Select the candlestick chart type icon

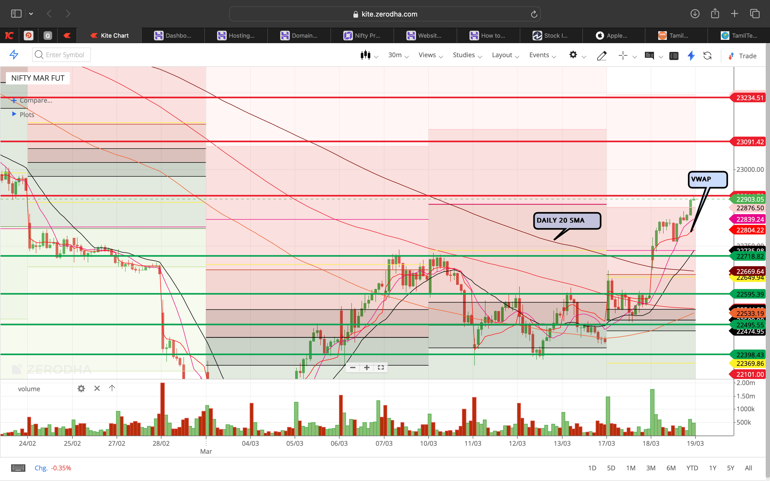[366, 55]
